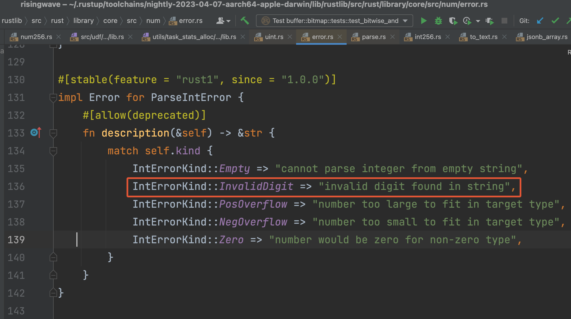Run the test from line 133 gutter icon
Screen dimensions: 571x319
(34, 133)
